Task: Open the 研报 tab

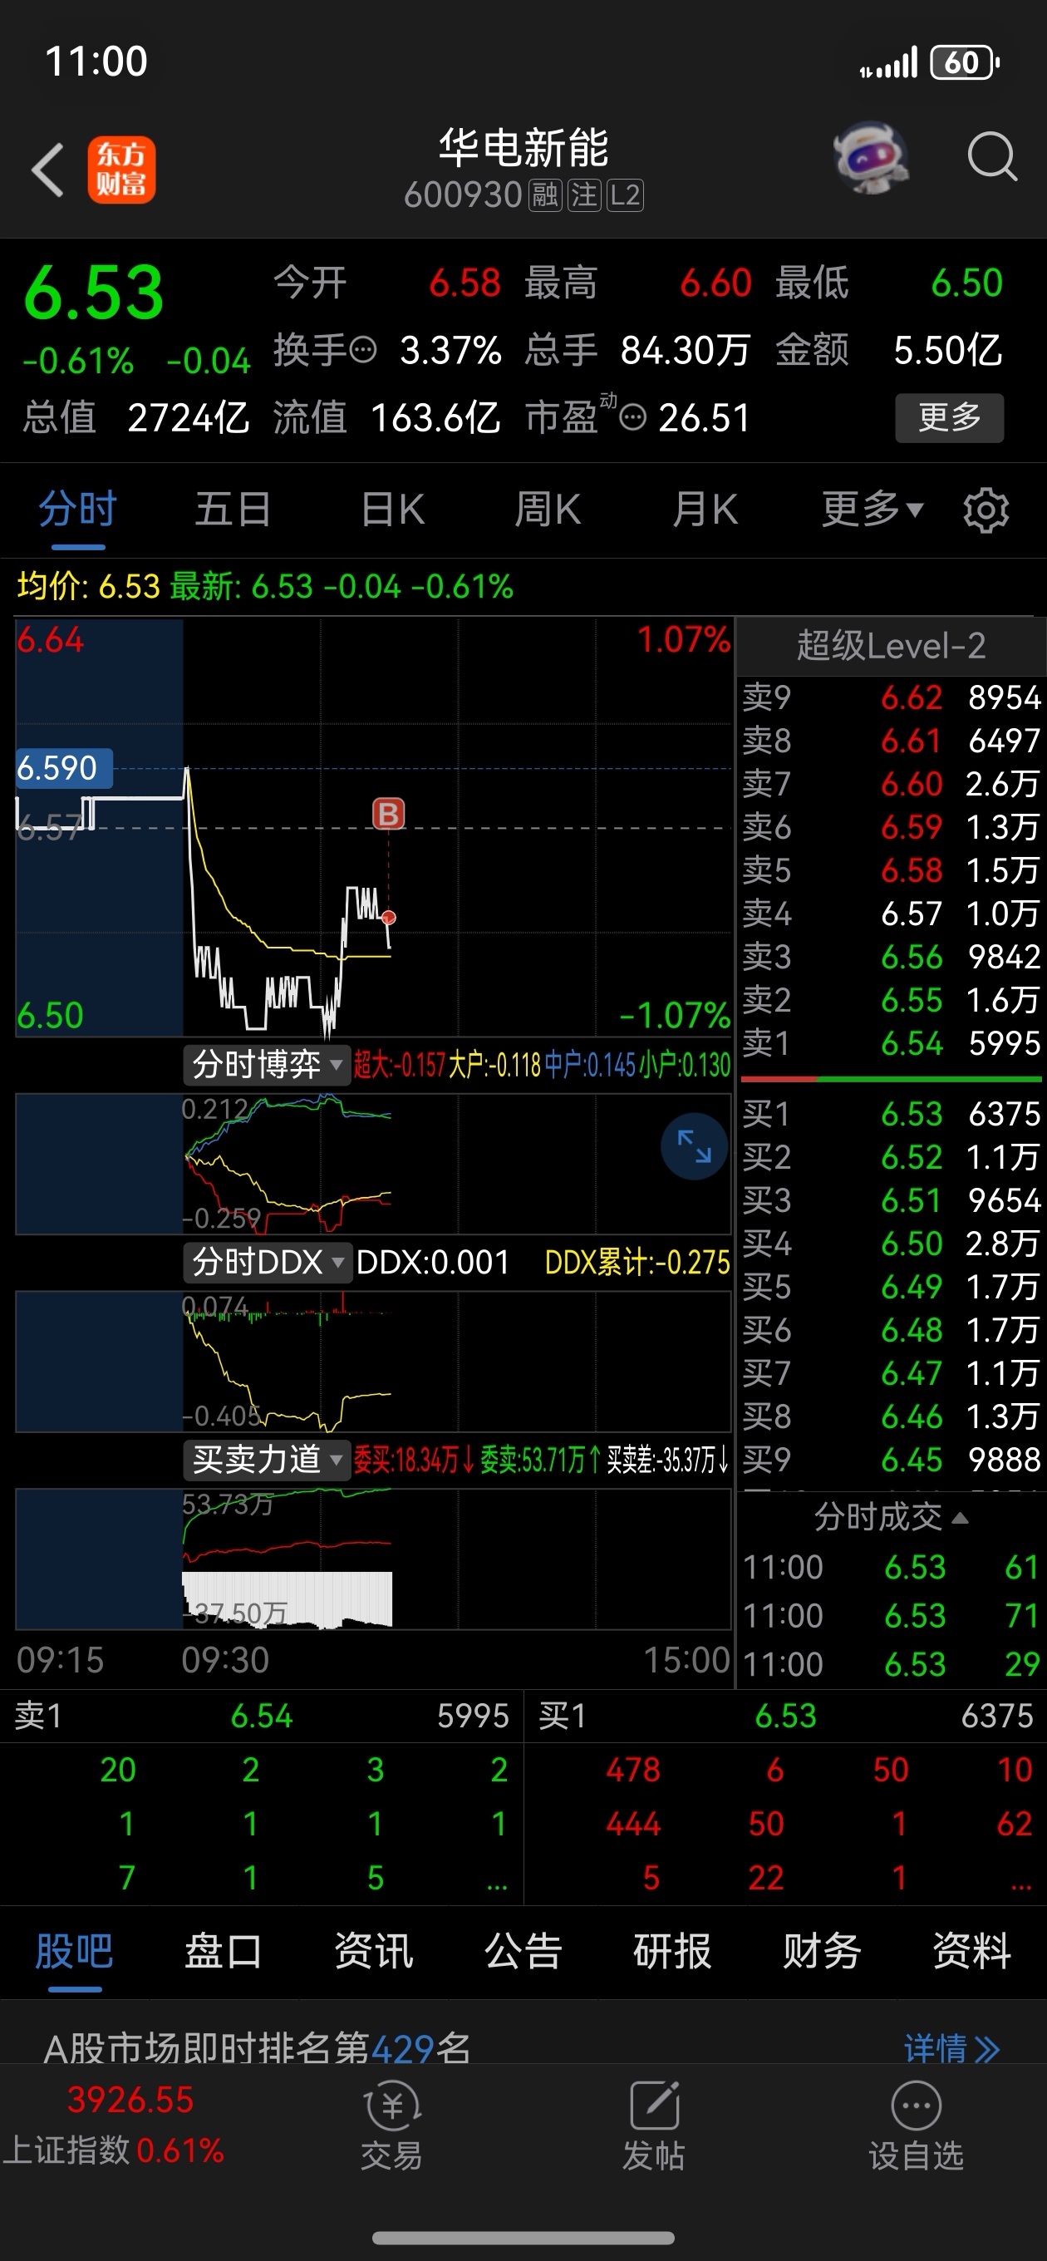Action: [672, 1952]
